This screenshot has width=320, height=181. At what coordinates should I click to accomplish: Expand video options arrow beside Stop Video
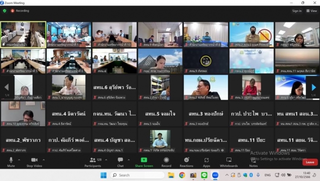[x=43, y=160]
